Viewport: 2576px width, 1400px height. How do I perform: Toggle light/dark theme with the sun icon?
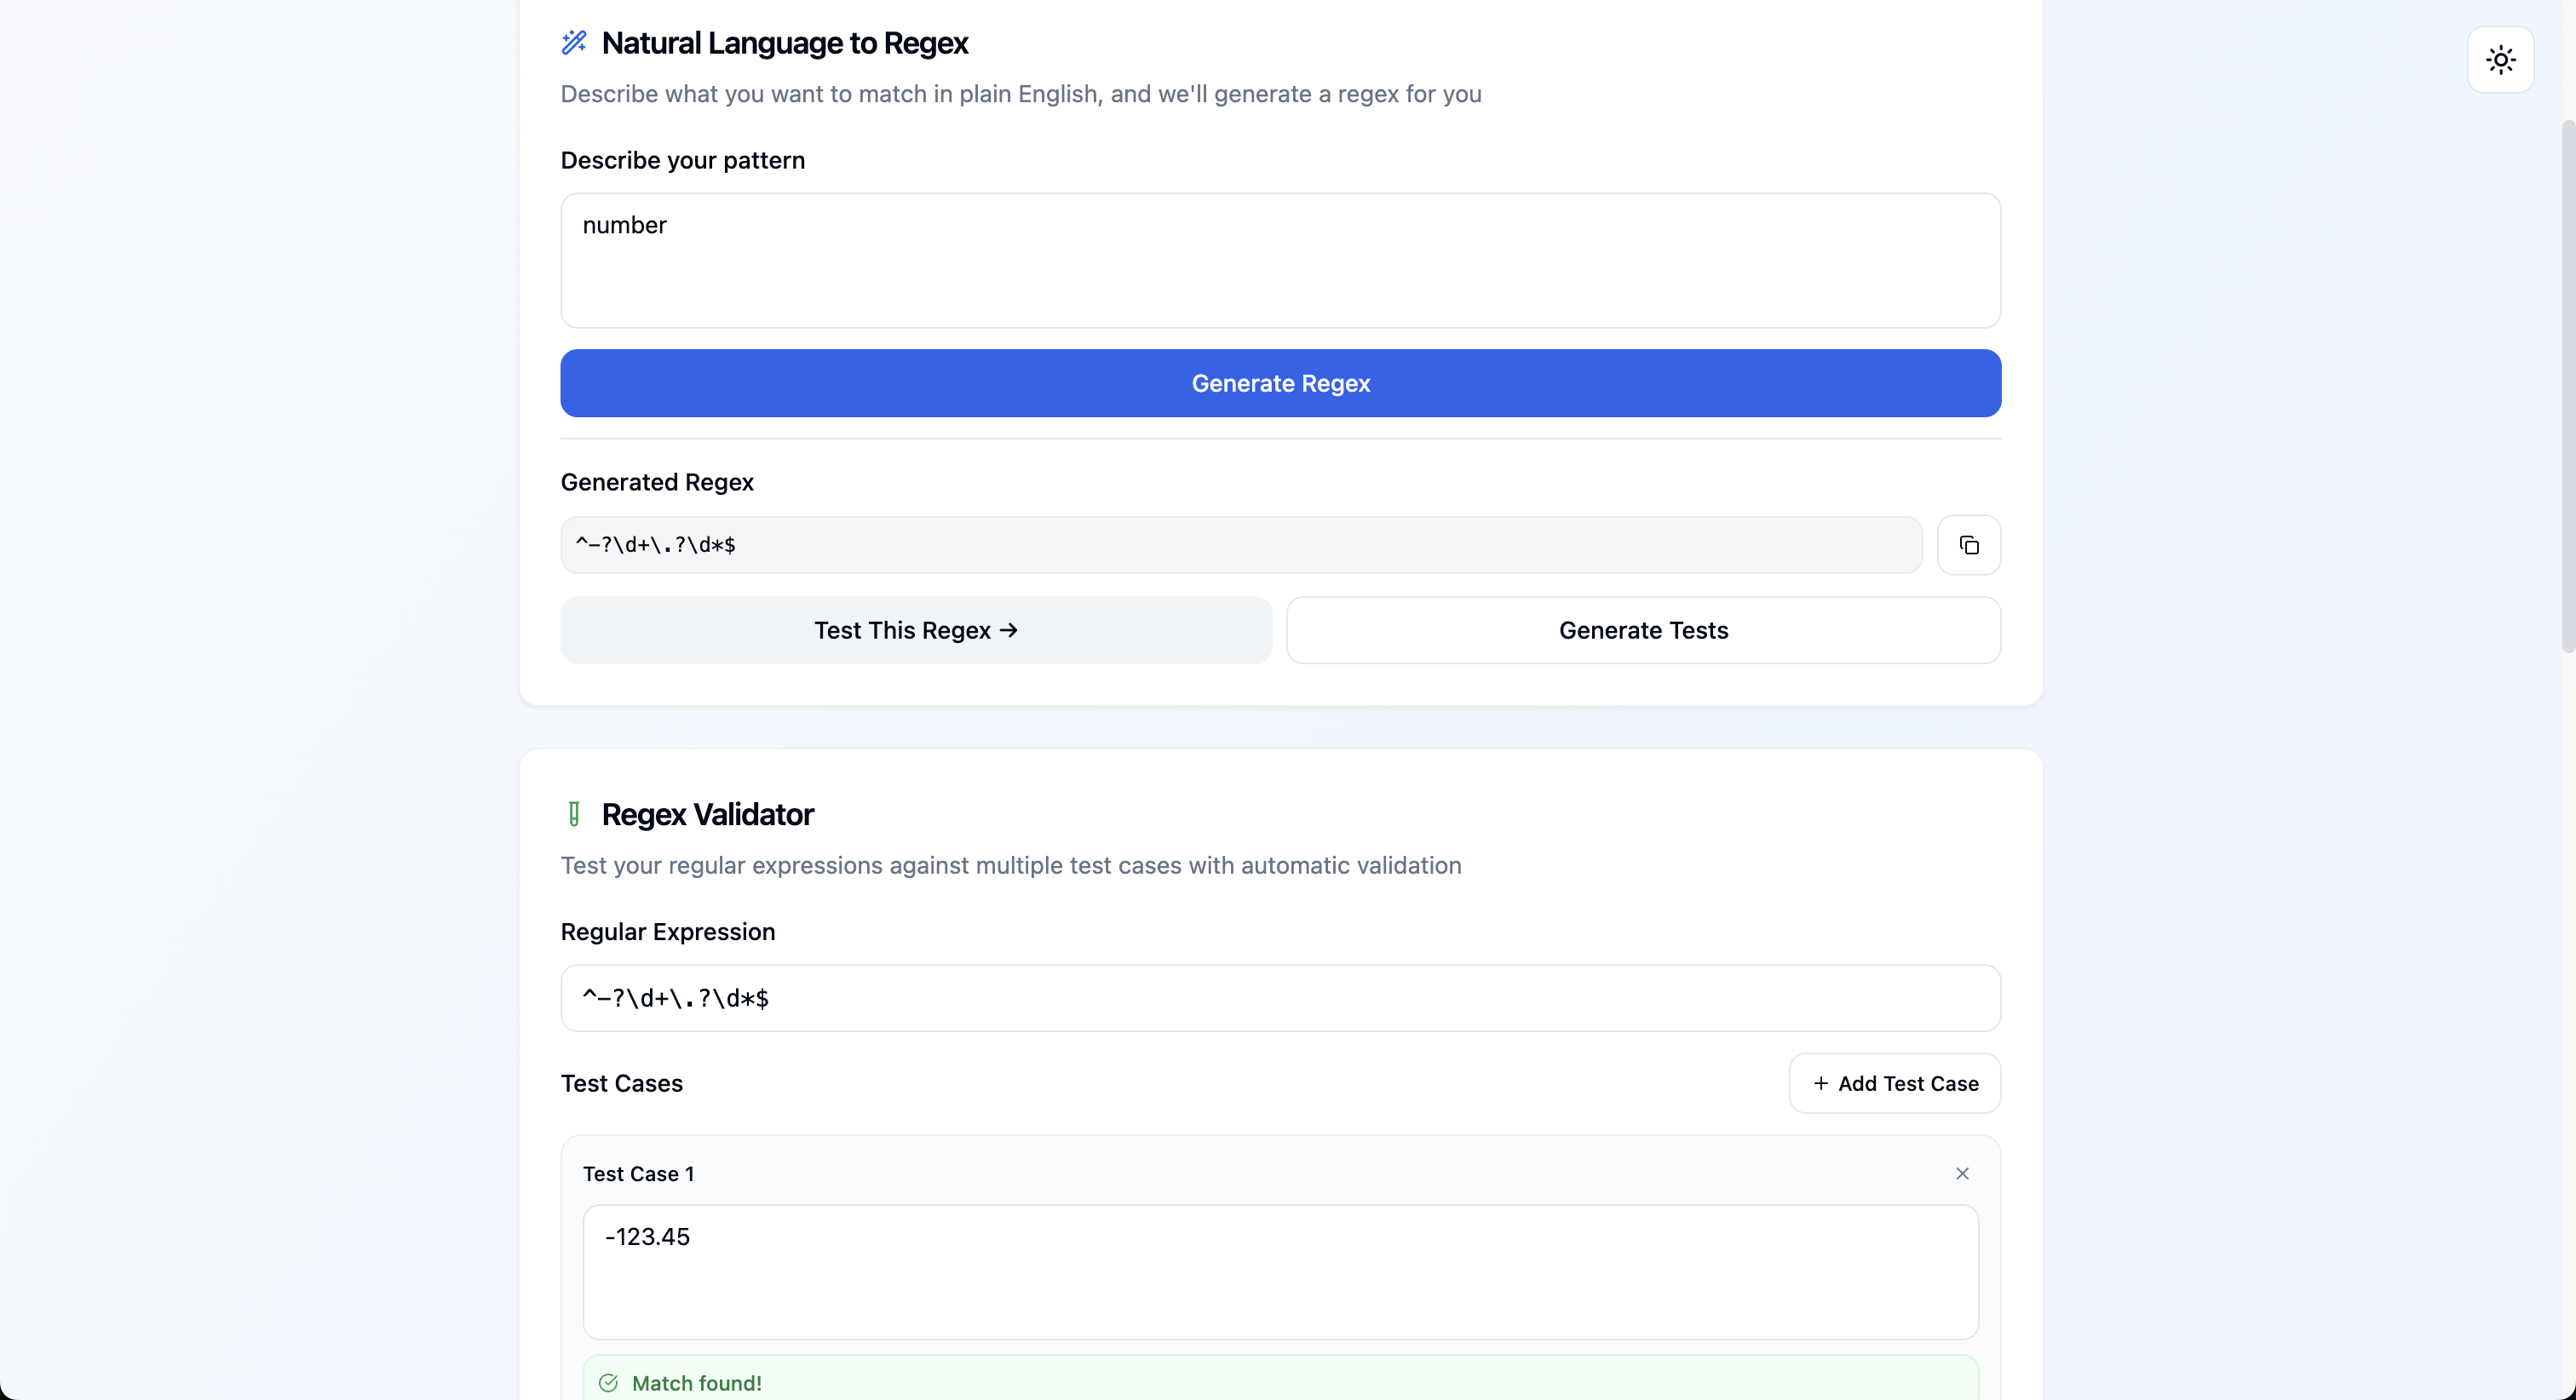click(2500, 60)
